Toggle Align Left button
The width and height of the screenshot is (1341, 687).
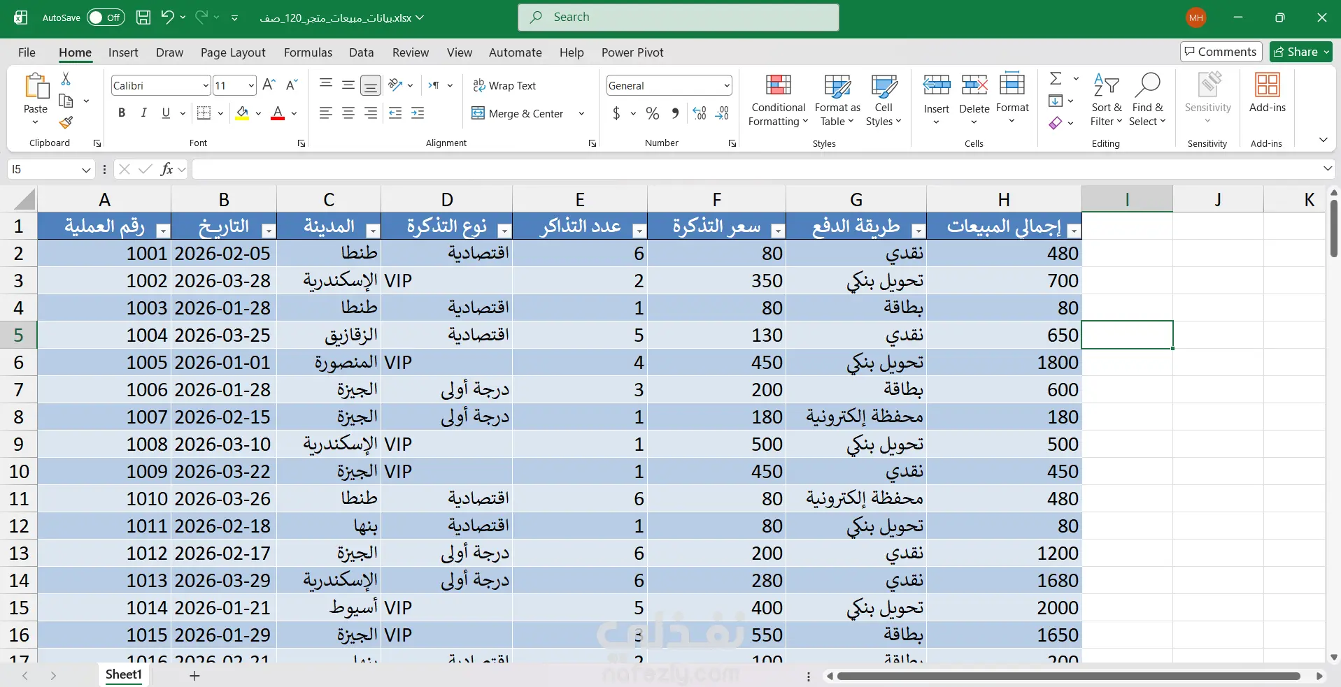(x=326, y=113)
